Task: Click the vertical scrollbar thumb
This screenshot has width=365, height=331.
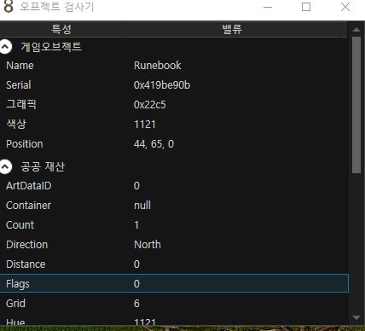Action: point(356,105)
